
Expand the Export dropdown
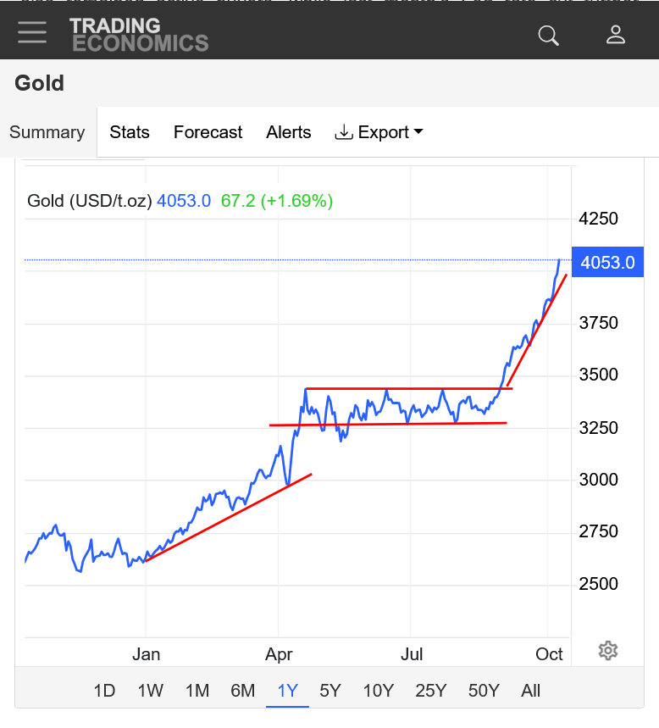click(379, 132)
